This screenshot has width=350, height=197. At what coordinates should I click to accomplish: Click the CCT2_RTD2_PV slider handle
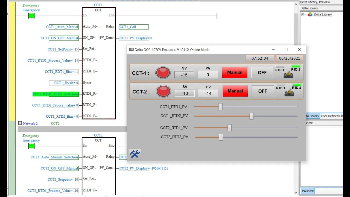[221, 137]
